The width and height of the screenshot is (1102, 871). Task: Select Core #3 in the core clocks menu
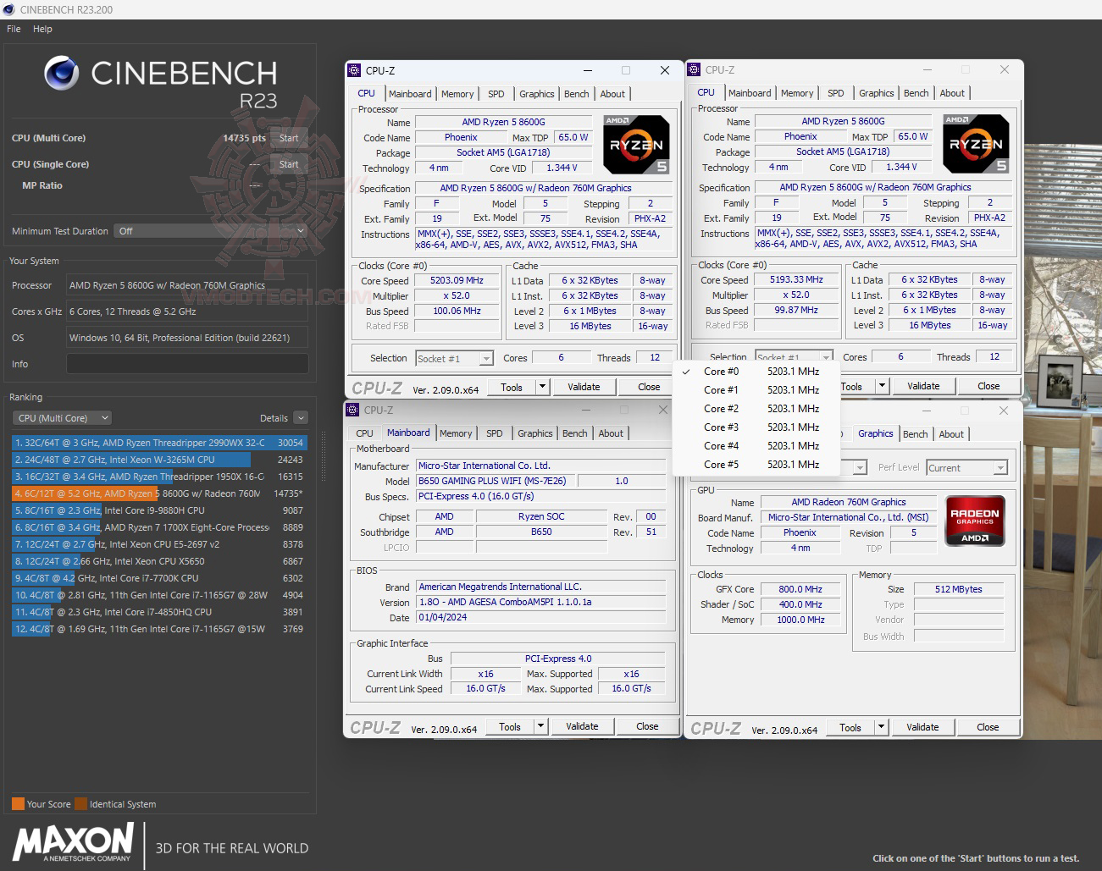point(756,427)
